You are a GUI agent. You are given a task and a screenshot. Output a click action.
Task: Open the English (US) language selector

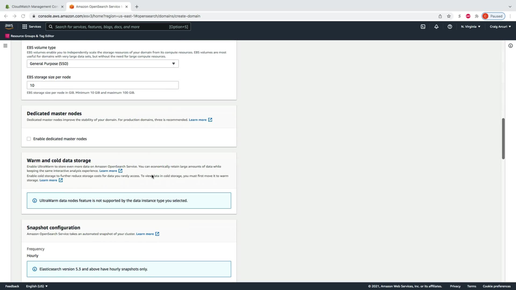click(x=37, y=286)
